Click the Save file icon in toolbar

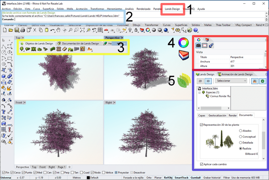tap(16, 30)
